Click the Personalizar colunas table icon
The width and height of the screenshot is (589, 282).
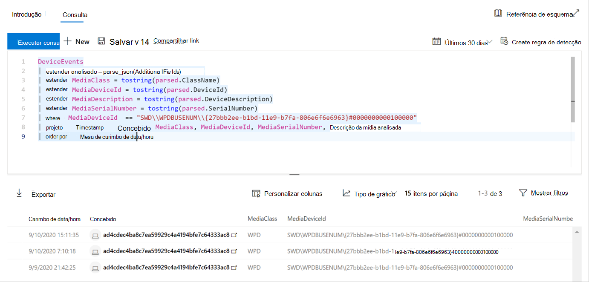[256, 193]
